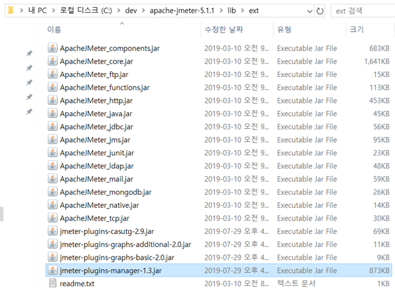Click the ext 검색 search field
Screen dimensions: 395x293
[363, 11]
